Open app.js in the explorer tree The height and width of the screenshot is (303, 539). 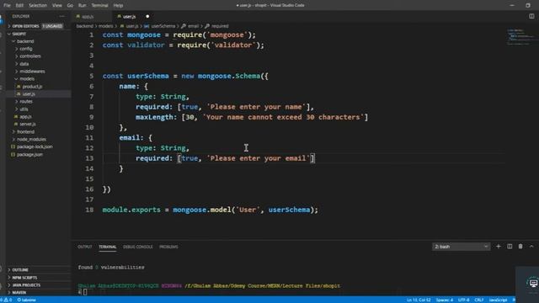pyautogui.click(x=39, y=116)
